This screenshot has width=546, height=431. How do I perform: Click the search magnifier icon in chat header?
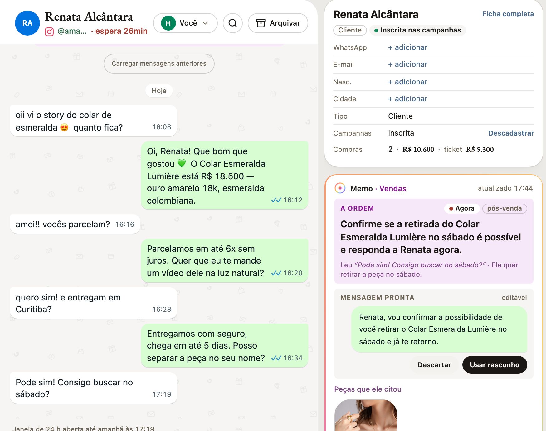(x=233, y=23)
